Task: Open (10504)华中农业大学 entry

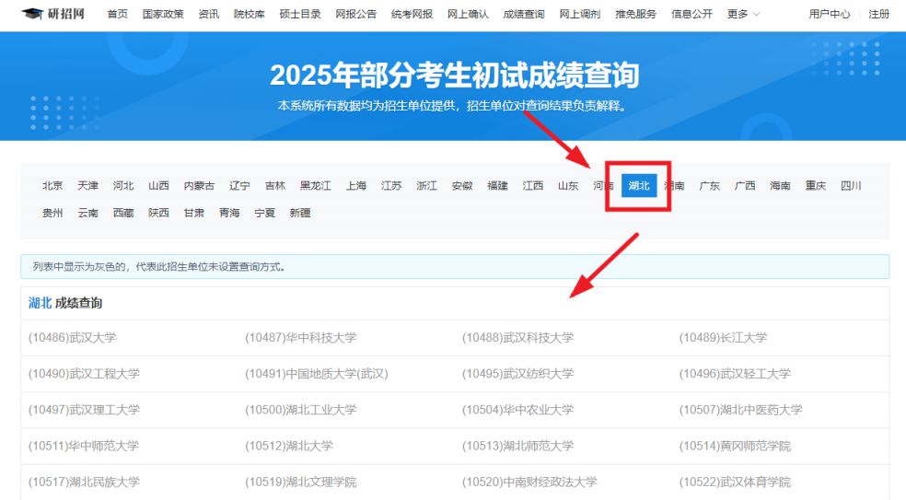Action: tap(517, 410)
